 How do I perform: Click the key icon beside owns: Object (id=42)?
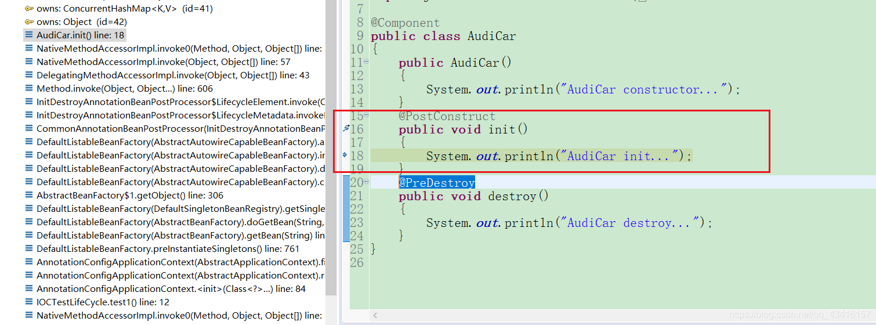[x=29, y=22]
